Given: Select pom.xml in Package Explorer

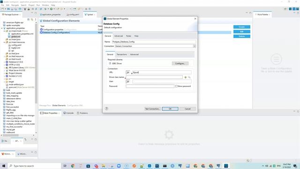Looking at the screenshot, I should (x=13, y=87).
